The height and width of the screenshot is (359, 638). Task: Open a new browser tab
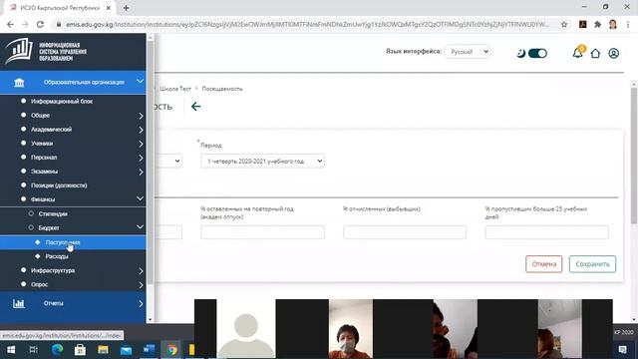click(126, 8)
